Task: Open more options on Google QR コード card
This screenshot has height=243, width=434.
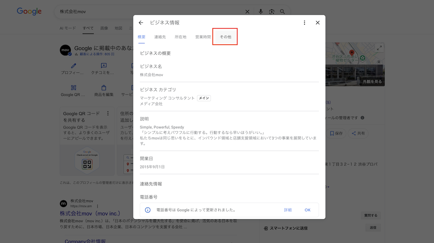Action: click(x=108, y=113)
